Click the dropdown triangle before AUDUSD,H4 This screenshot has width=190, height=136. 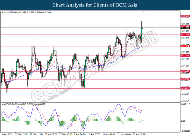[2, 13]
